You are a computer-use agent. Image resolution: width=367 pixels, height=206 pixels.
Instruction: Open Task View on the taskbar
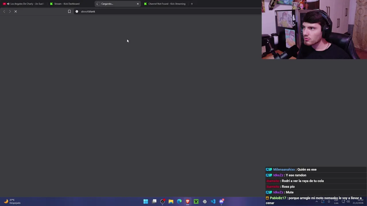(x=154, y=201)
